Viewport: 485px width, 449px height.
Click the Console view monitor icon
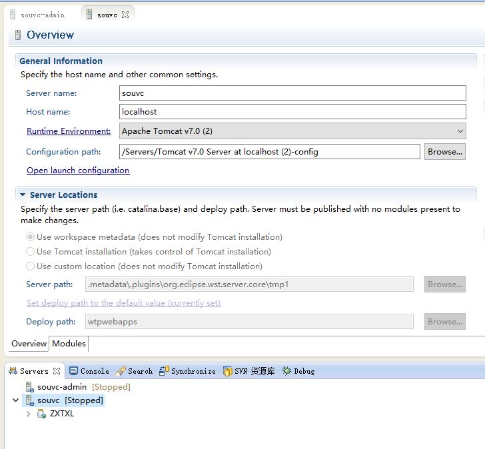coord(73,371)
